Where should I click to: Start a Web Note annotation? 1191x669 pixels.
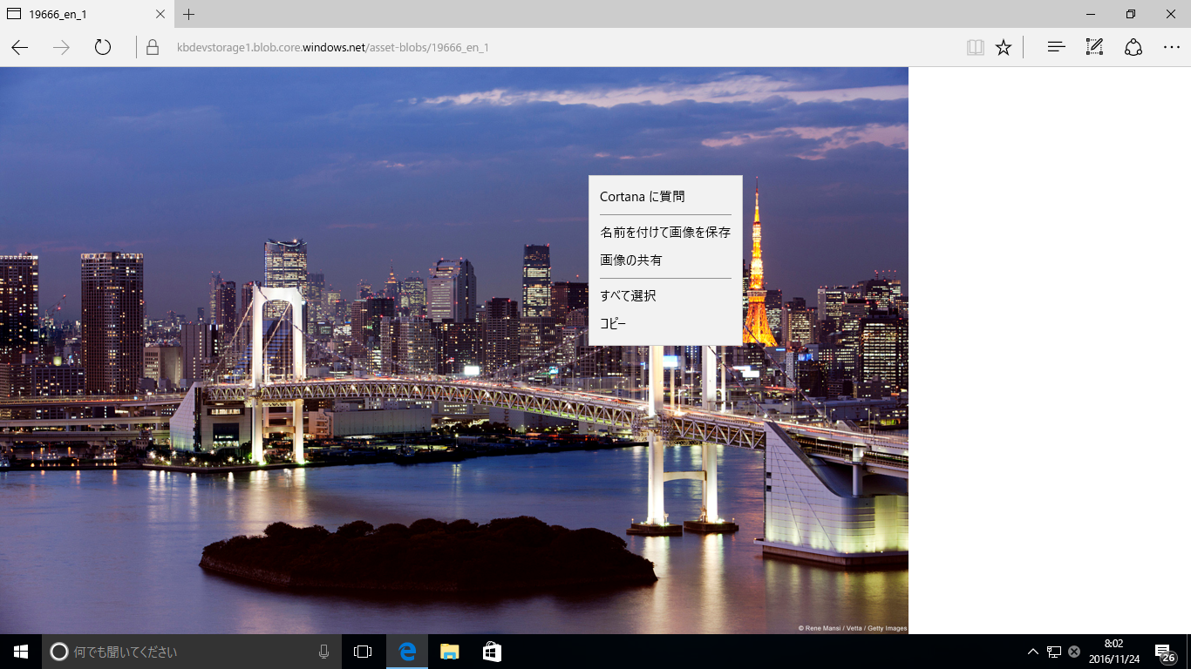[x=1093, y=47]
